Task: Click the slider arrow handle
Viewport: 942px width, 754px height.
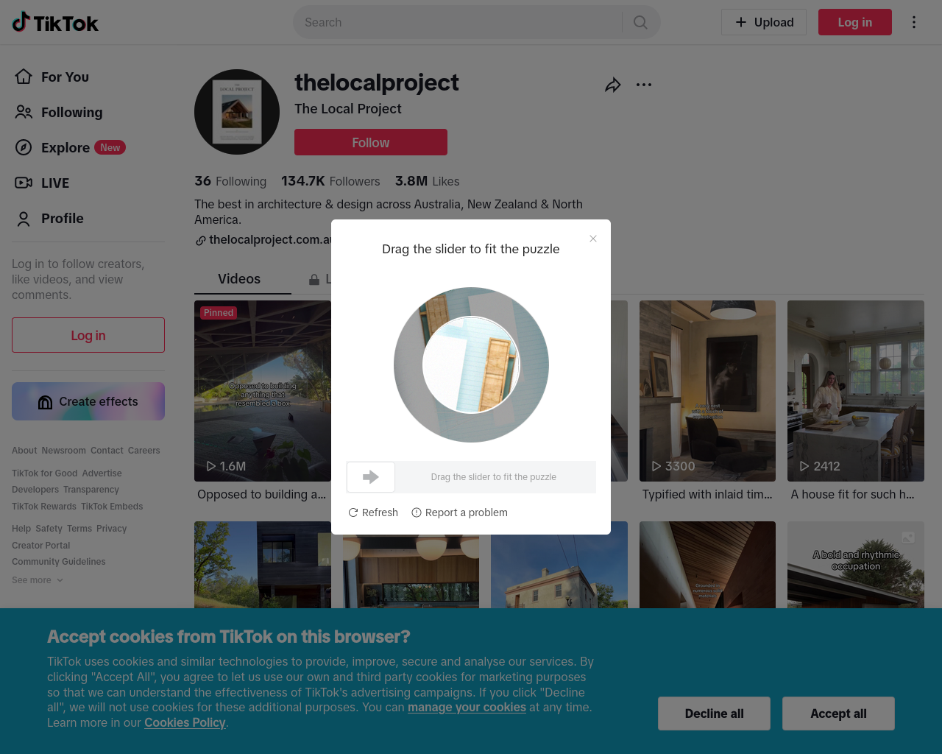Action: coord(371,477)
